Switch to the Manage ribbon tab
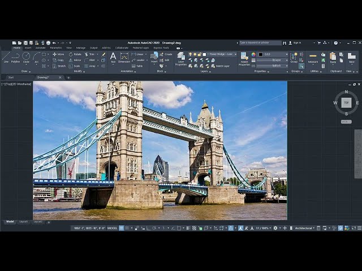The image size is (362, 271). pyautogui.click(x=81, y=48)
